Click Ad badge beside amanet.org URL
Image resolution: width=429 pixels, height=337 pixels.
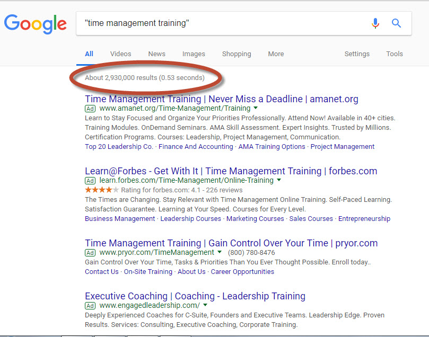[90, 109]
